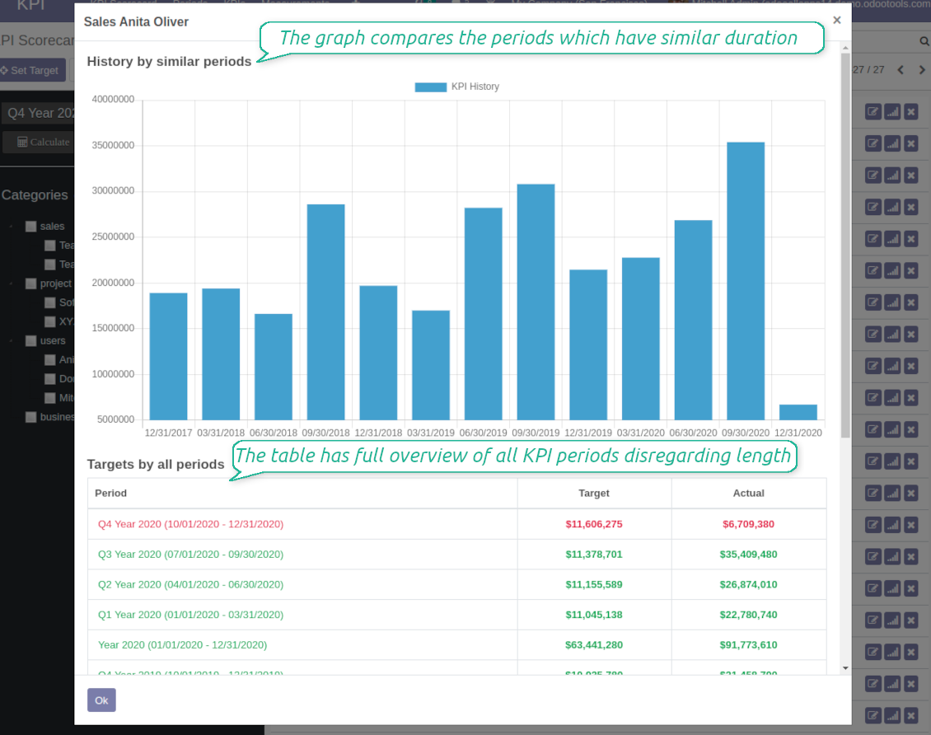This screenshot has height=735, width=931.
Task: Tick the XY… checkbox under project
Action: (50, 321)
